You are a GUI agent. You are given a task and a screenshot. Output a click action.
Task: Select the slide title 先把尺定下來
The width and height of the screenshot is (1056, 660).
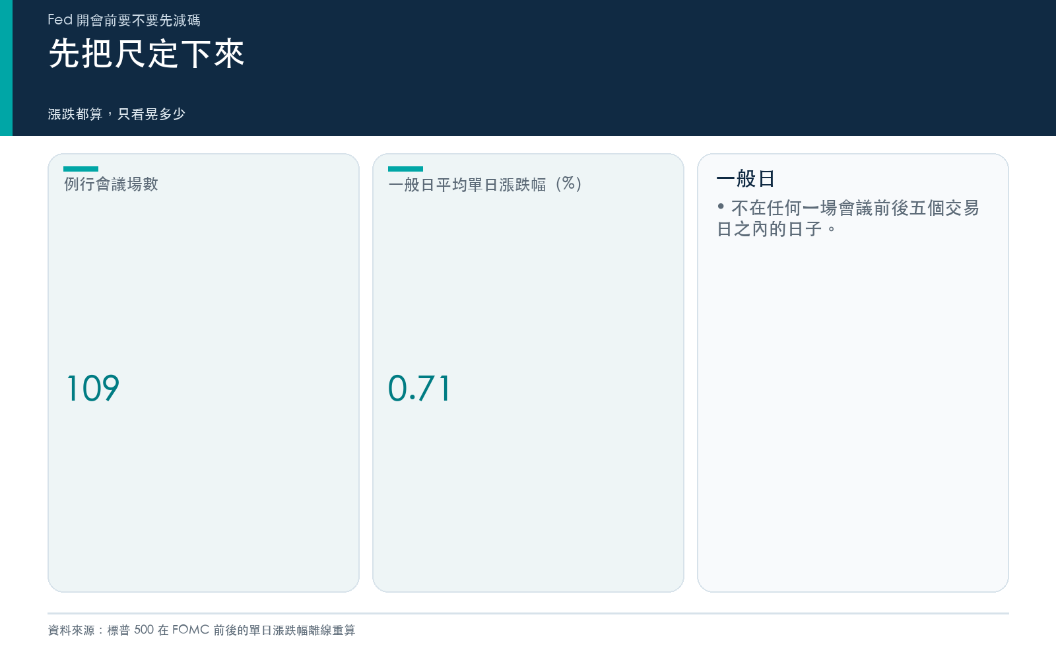[147, 53]
